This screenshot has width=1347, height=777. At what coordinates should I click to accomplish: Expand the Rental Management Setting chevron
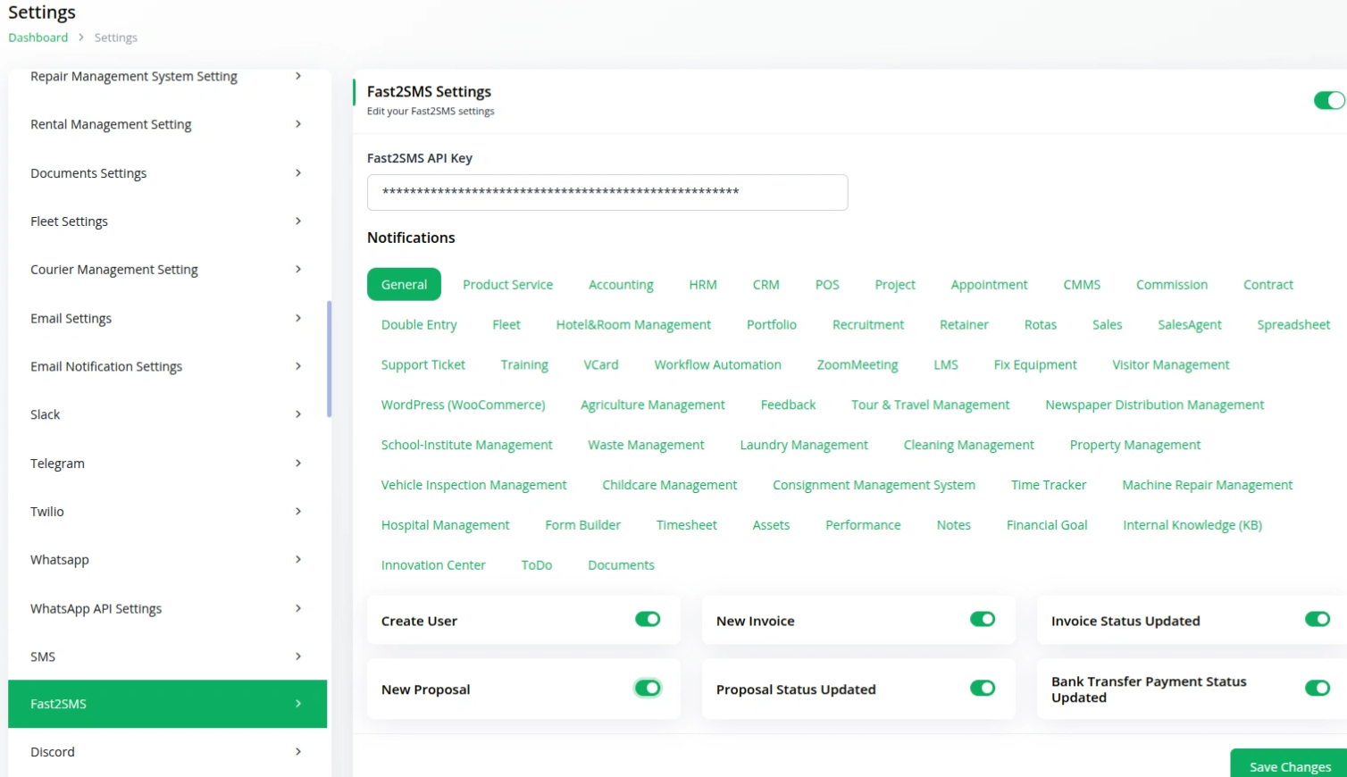[x=298, y=124]
